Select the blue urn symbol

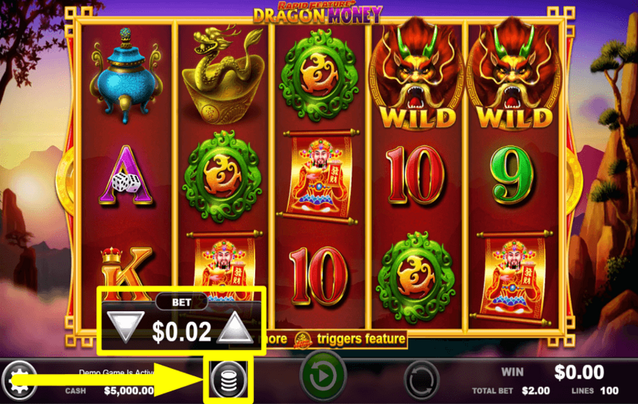coord(125,76)
